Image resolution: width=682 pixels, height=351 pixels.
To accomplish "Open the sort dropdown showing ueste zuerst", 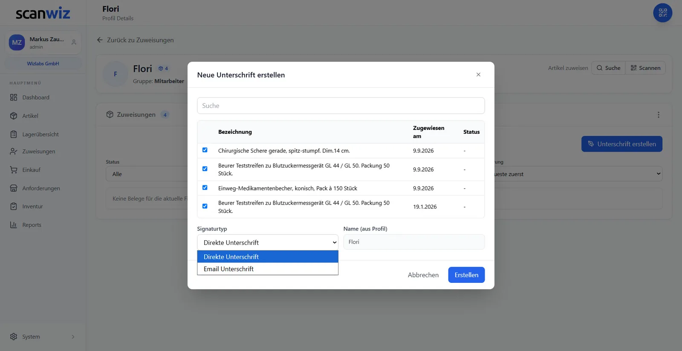I will tap(578, 174).
